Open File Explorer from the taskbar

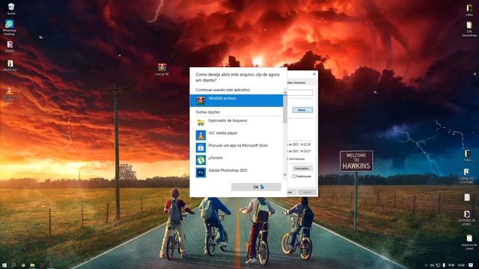(32, 265)
